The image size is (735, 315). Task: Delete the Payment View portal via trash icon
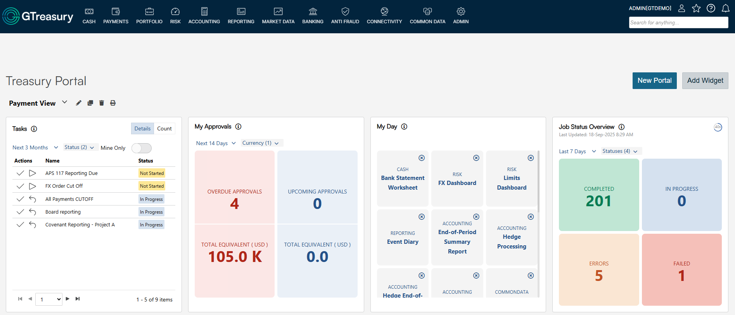coord(102,103)
